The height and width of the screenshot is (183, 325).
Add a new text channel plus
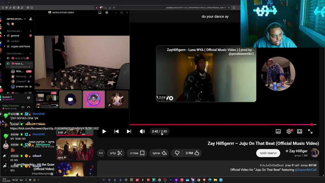click(x=30, y=31)
